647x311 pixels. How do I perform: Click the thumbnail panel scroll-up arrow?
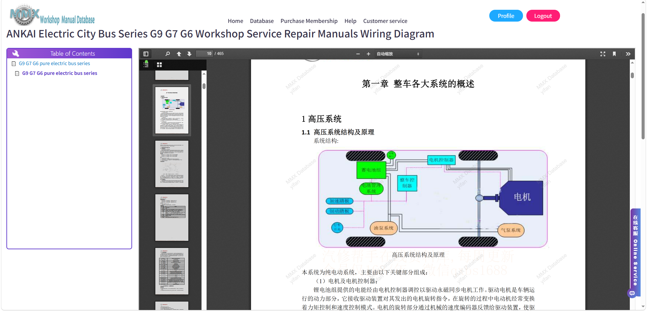coord(204,73)
